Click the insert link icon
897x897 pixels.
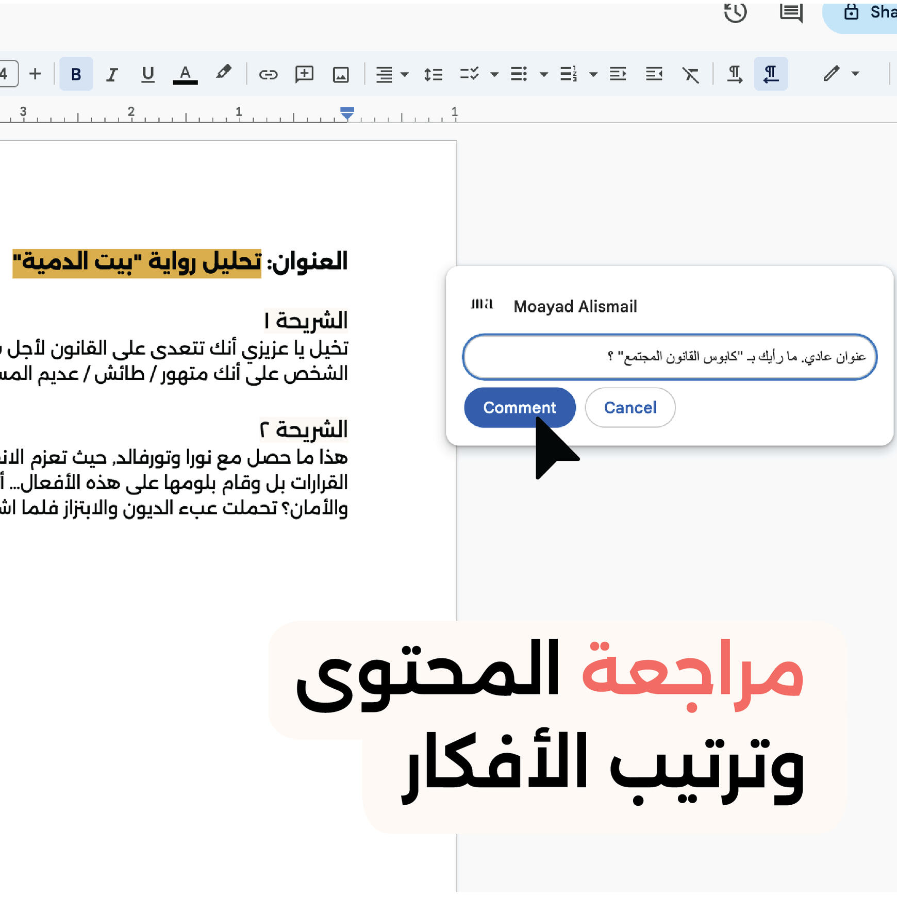(268, 74)
